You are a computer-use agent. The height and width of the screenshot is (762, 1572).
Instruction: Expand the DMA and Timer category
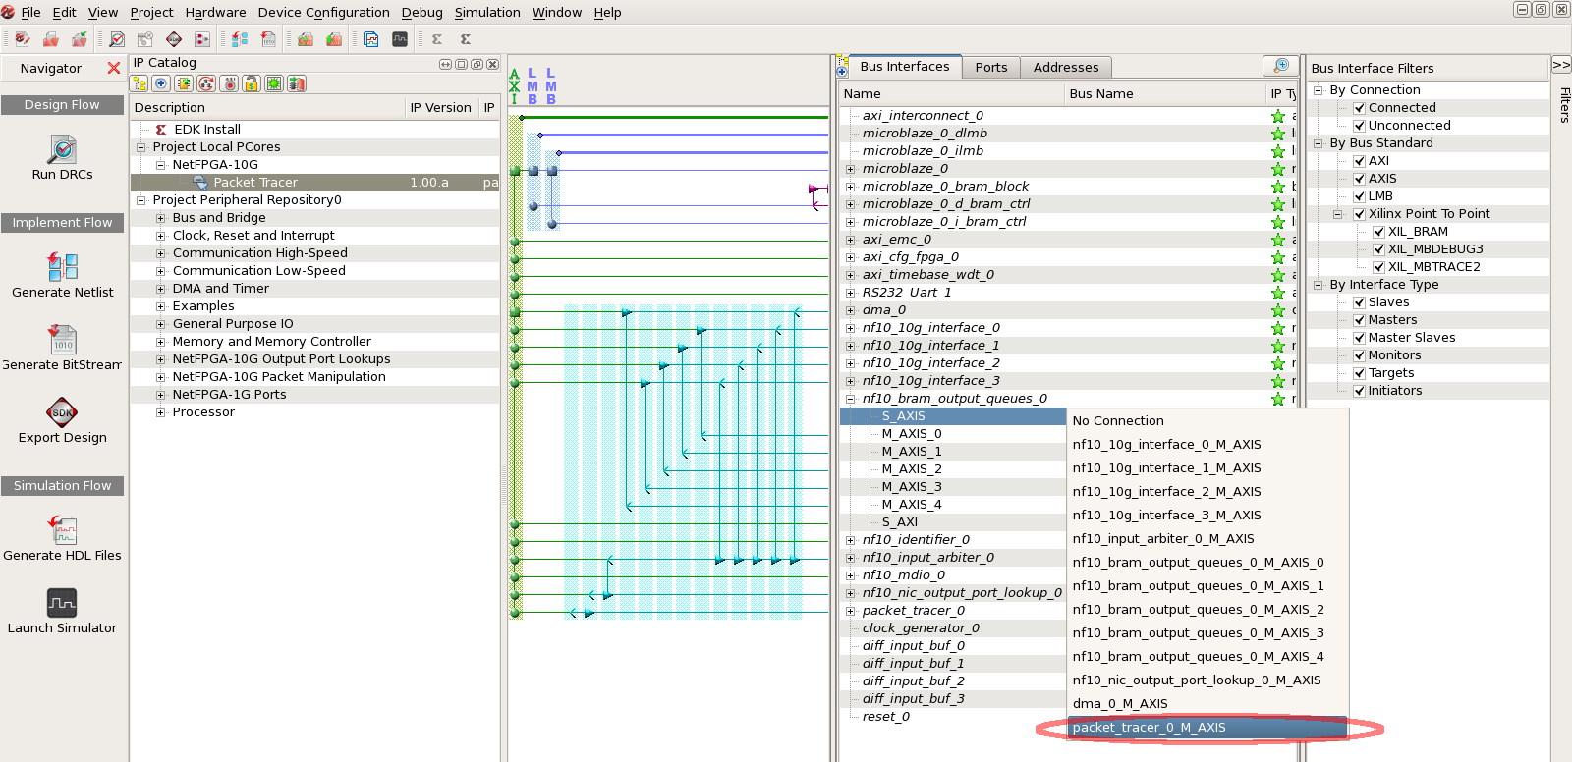[161, 289]
